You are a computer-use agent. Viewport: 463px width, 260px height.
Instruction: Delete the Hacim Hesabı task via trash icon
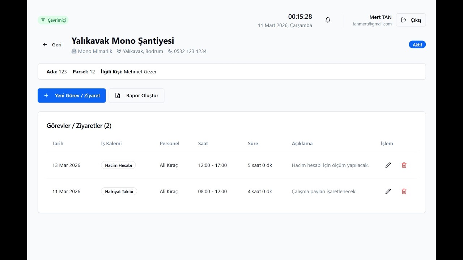[x=404, y=165]
